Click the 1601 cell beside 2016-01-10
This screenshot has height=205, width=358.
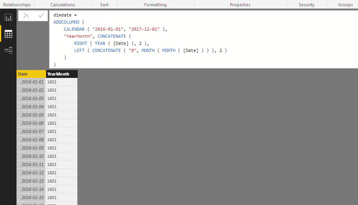(62, 156)
